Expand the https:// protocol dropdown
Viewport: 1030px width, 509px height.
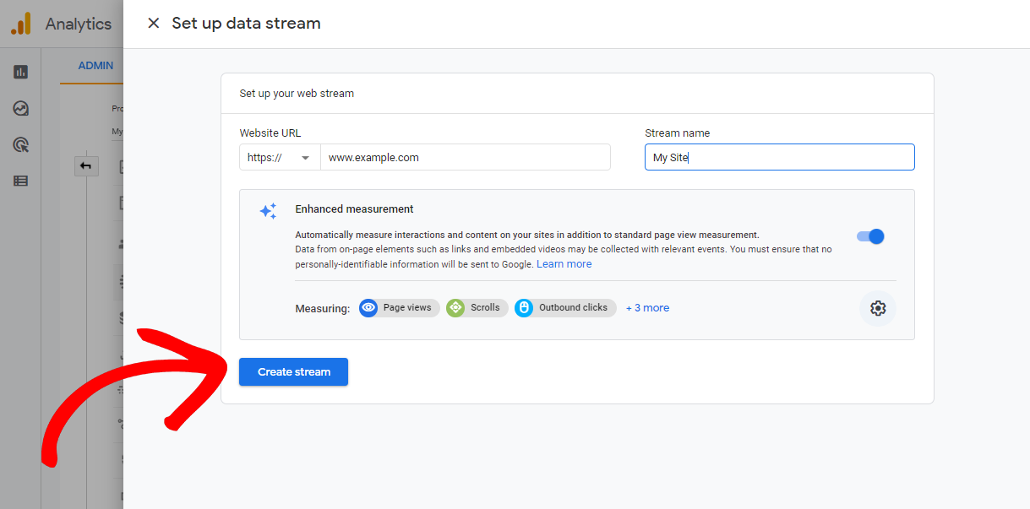[x=280, y=158]
